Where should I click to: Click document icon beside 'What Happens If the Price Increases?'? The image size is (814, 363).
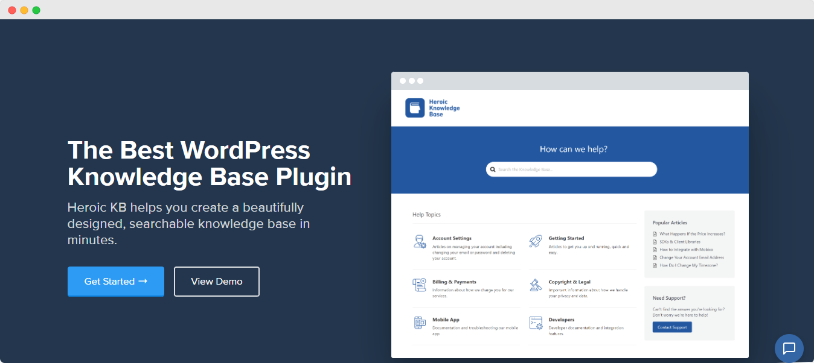655,234
